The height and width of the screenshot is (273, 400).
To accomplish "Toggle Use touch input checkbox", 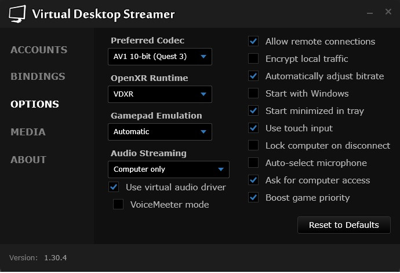I will [x=253, y=128].
